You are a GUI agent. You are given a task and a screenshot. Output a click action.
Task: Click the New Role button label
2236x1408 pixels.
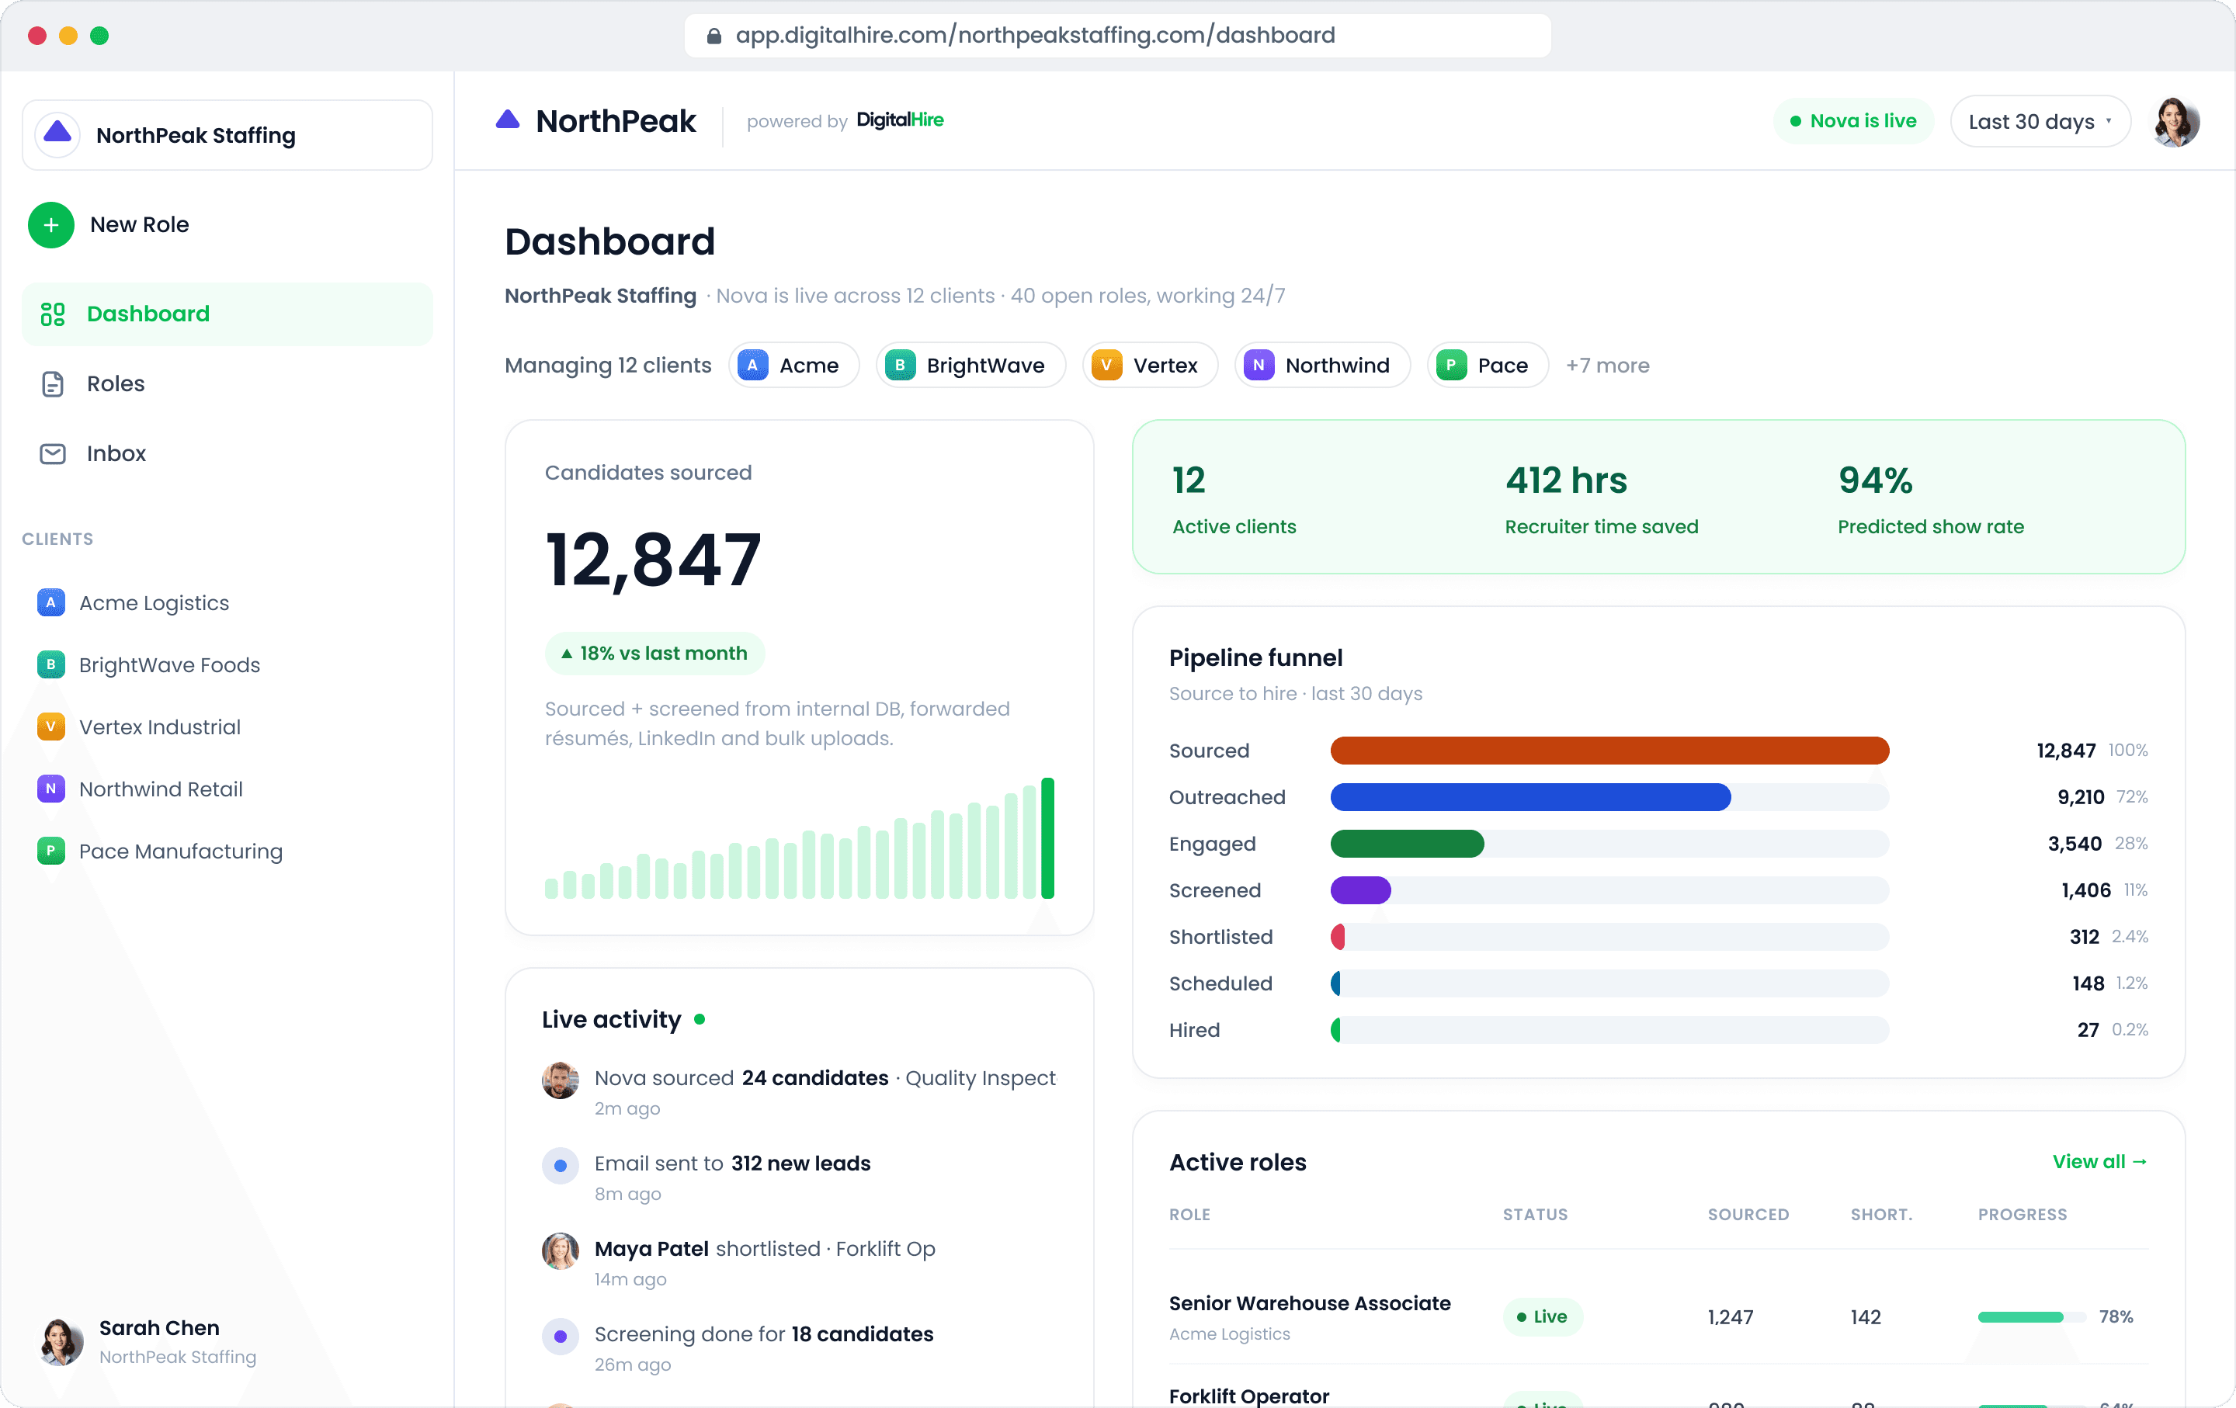coord(139,224)
